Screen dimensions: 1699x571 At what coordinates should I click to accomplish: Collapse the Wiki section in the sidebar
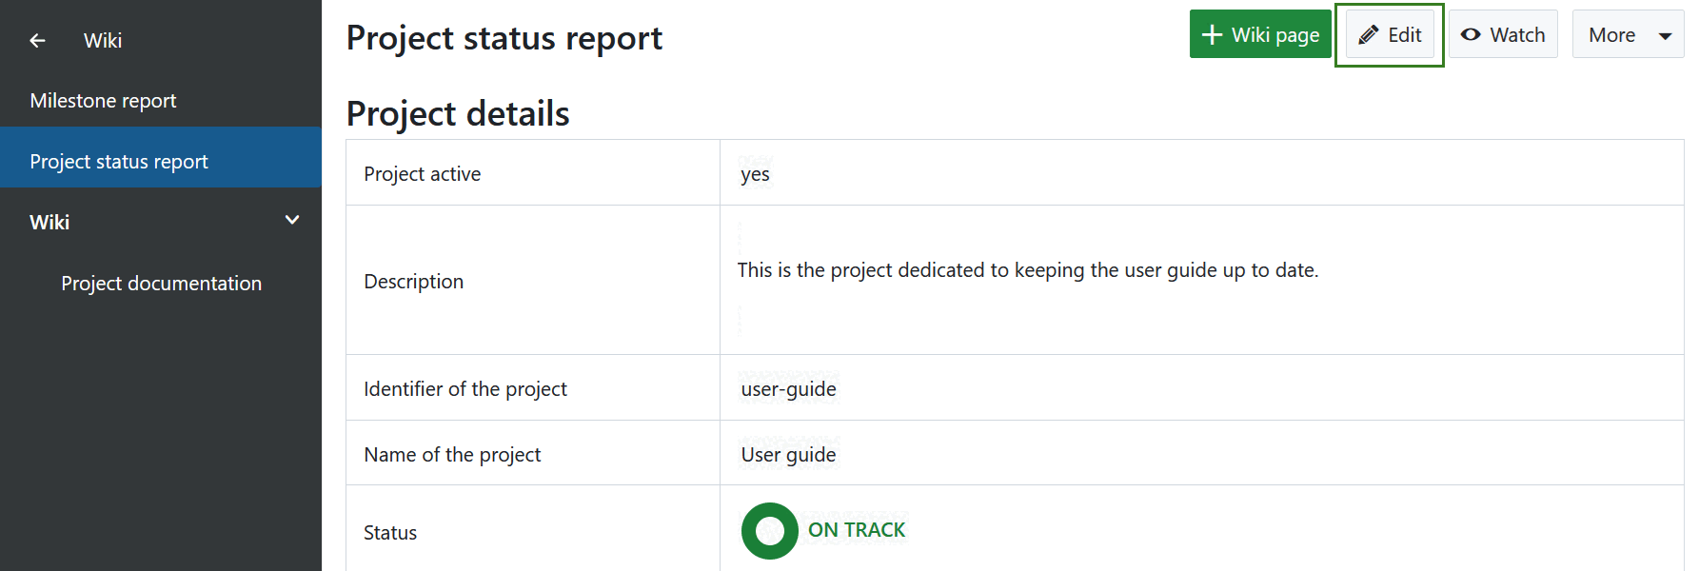click(292, 220)
